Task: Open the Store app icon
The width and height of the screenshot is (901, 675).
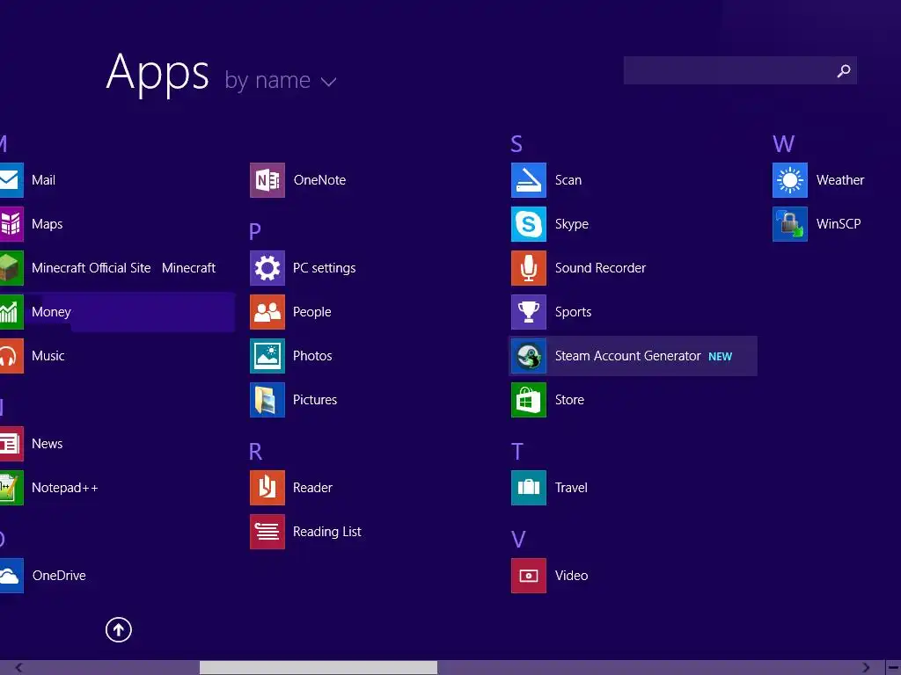Action: tap(529, 400)
